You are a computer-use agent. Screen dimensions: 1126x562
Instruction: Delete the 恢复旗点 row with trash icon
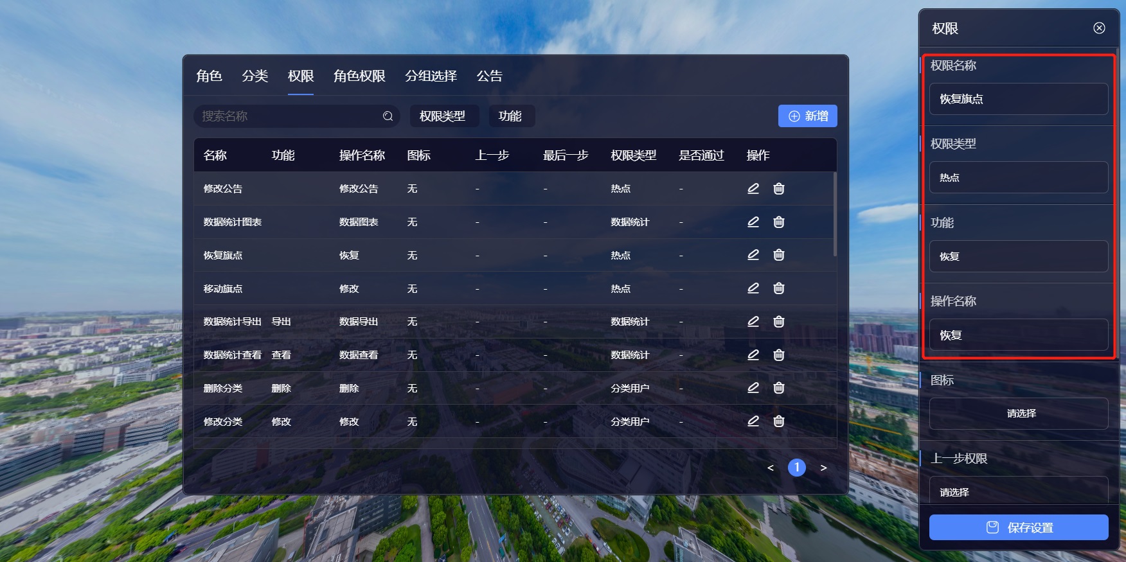[x=779, y=255]
